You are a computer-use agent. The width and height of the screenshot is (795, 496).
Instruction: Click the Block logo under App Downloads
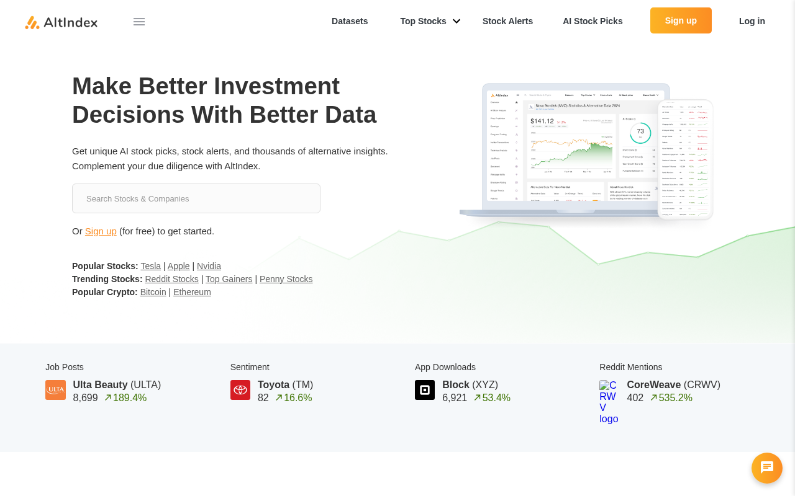pyautogui.click(x=425, y=389)
